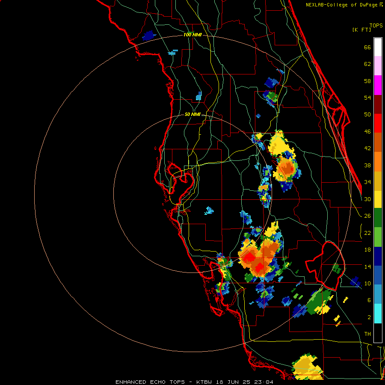Click the 6 legend value label
385x385 pixels.
(369, 300)
